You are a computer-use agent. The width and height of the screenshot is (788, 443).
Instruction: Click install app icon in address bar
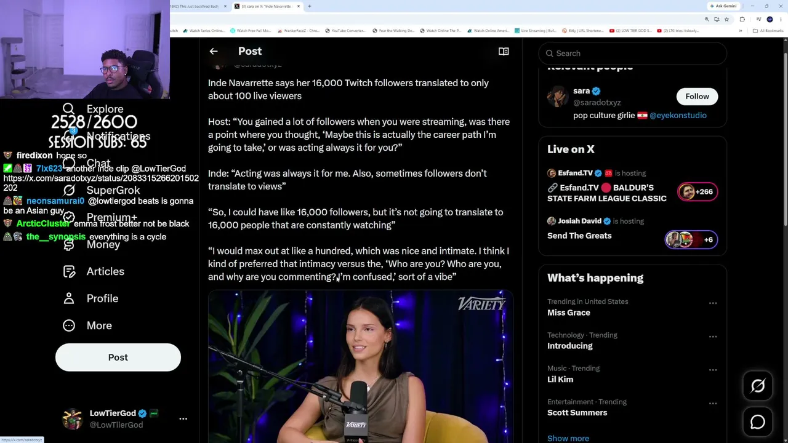click(717, 20)
